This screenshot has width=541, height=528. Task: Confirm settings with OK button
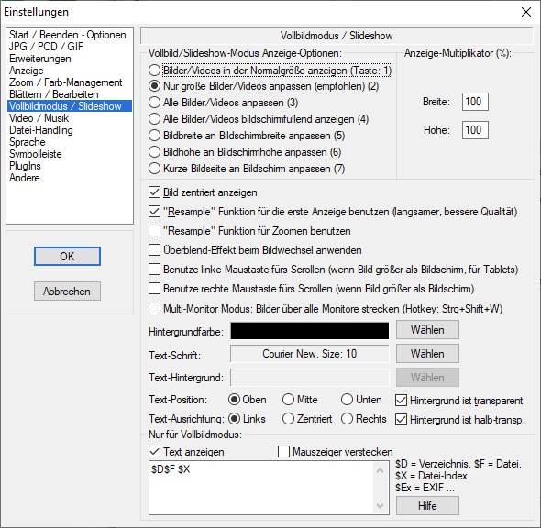coord(67,257)
